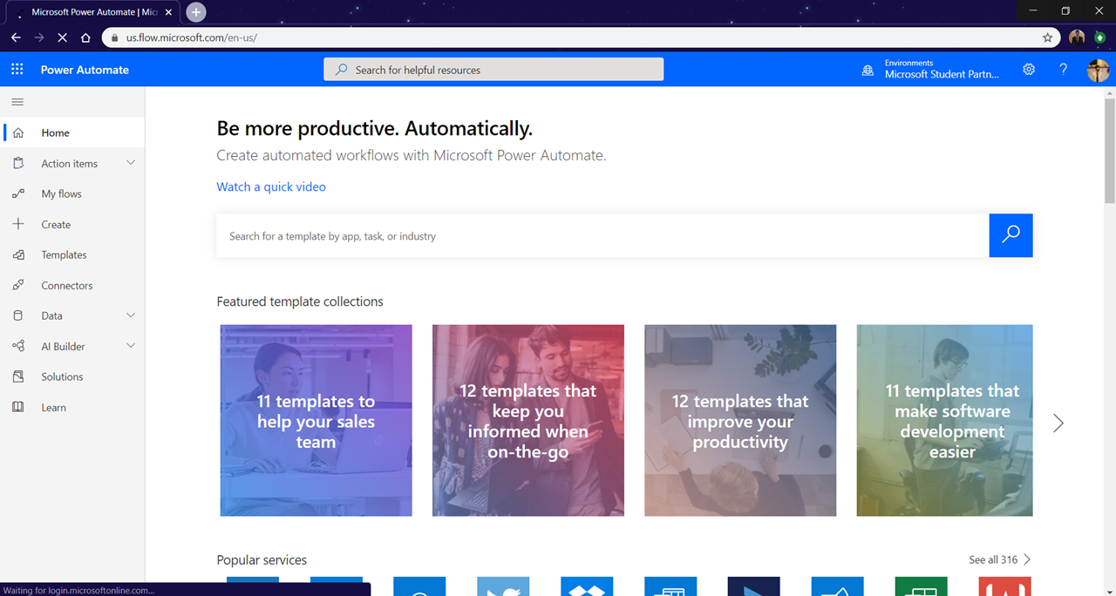This screenshot has height=596, width=1116.
Task: Open the Templates section
Action: pyautogui.click(x=63, y=254)
